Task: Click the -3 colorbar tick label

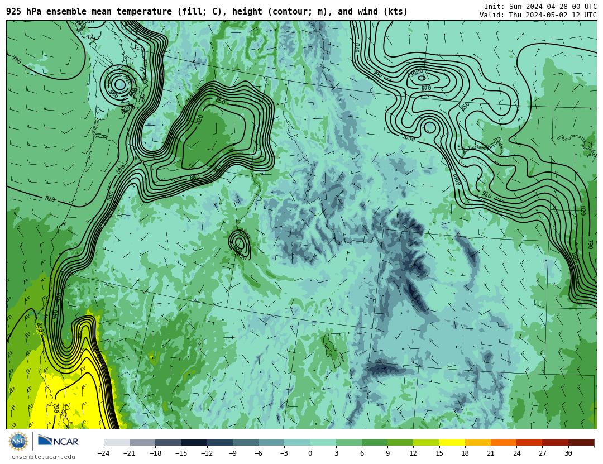Action: (284, 453)
